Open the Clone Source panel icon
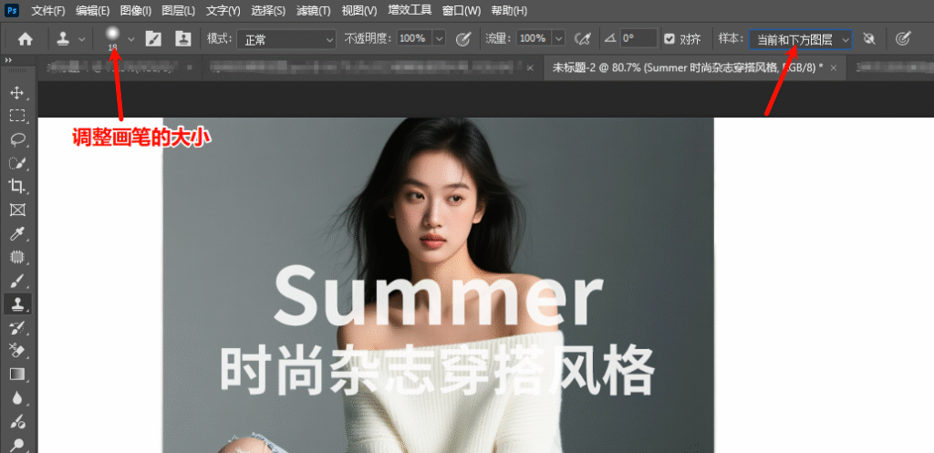The height and width of the screenshot is (453, 934). point(182,39)
